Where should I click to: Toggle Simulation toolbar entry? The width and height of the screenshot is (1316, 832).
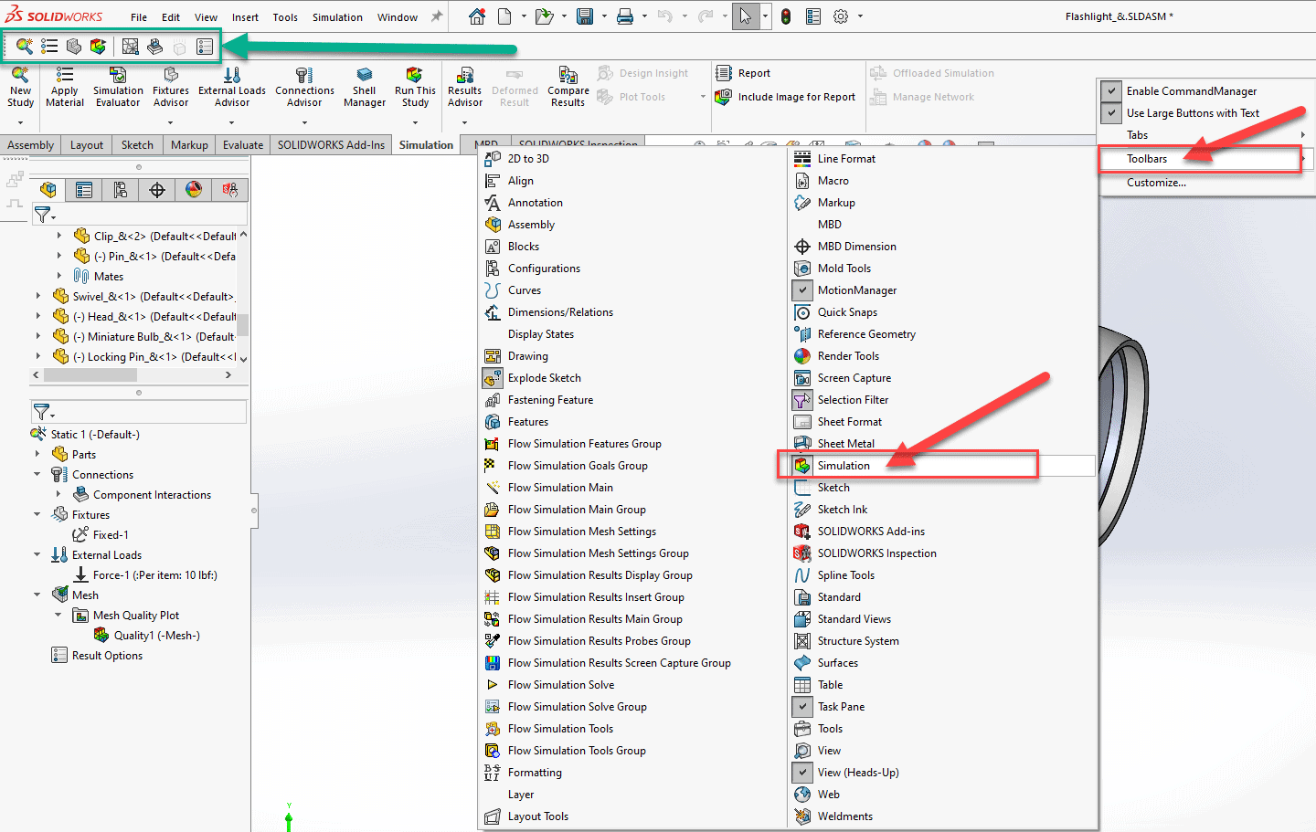pos(942,466)
